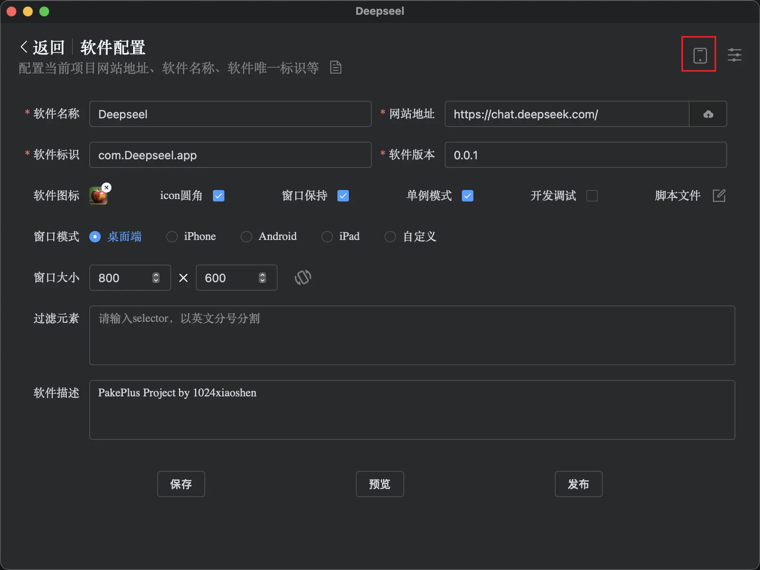Open the 脚本文件 script edit icon

719,196
